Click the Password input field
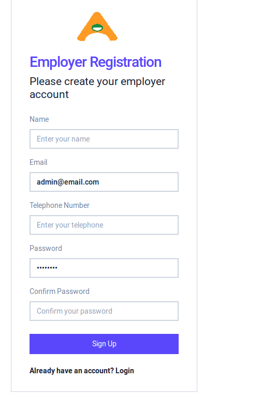This screenshot has height=394, width=262. (x=104, y=268)
